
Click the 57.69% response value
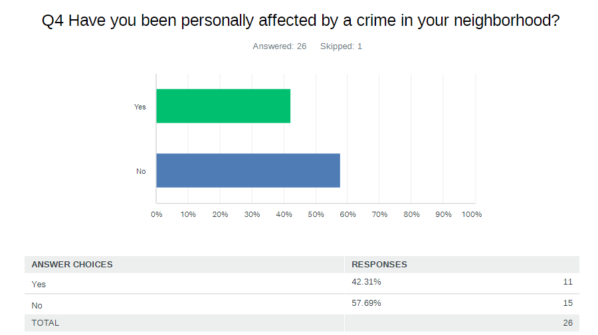366,303
